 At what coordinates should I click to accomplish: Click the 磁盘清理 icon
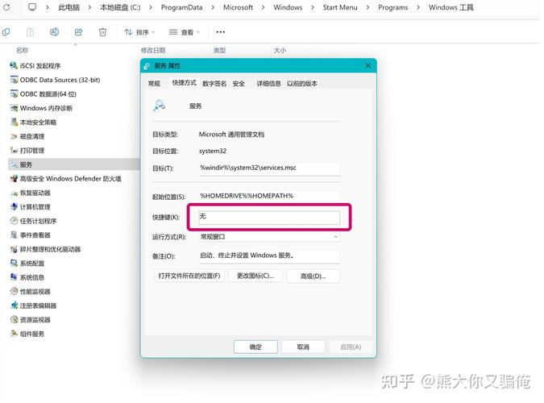tap(14, 136)
